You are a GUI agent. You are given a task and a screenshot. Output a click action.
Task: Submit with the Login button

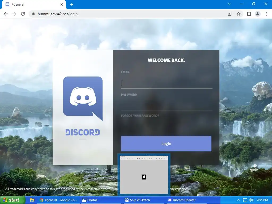pos(166,144)
